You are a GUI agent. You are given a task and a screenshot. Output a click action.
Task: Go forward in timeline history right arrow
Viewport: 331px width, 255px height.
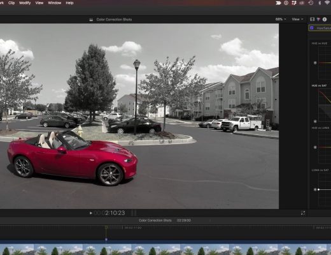[x=210, y=221]
